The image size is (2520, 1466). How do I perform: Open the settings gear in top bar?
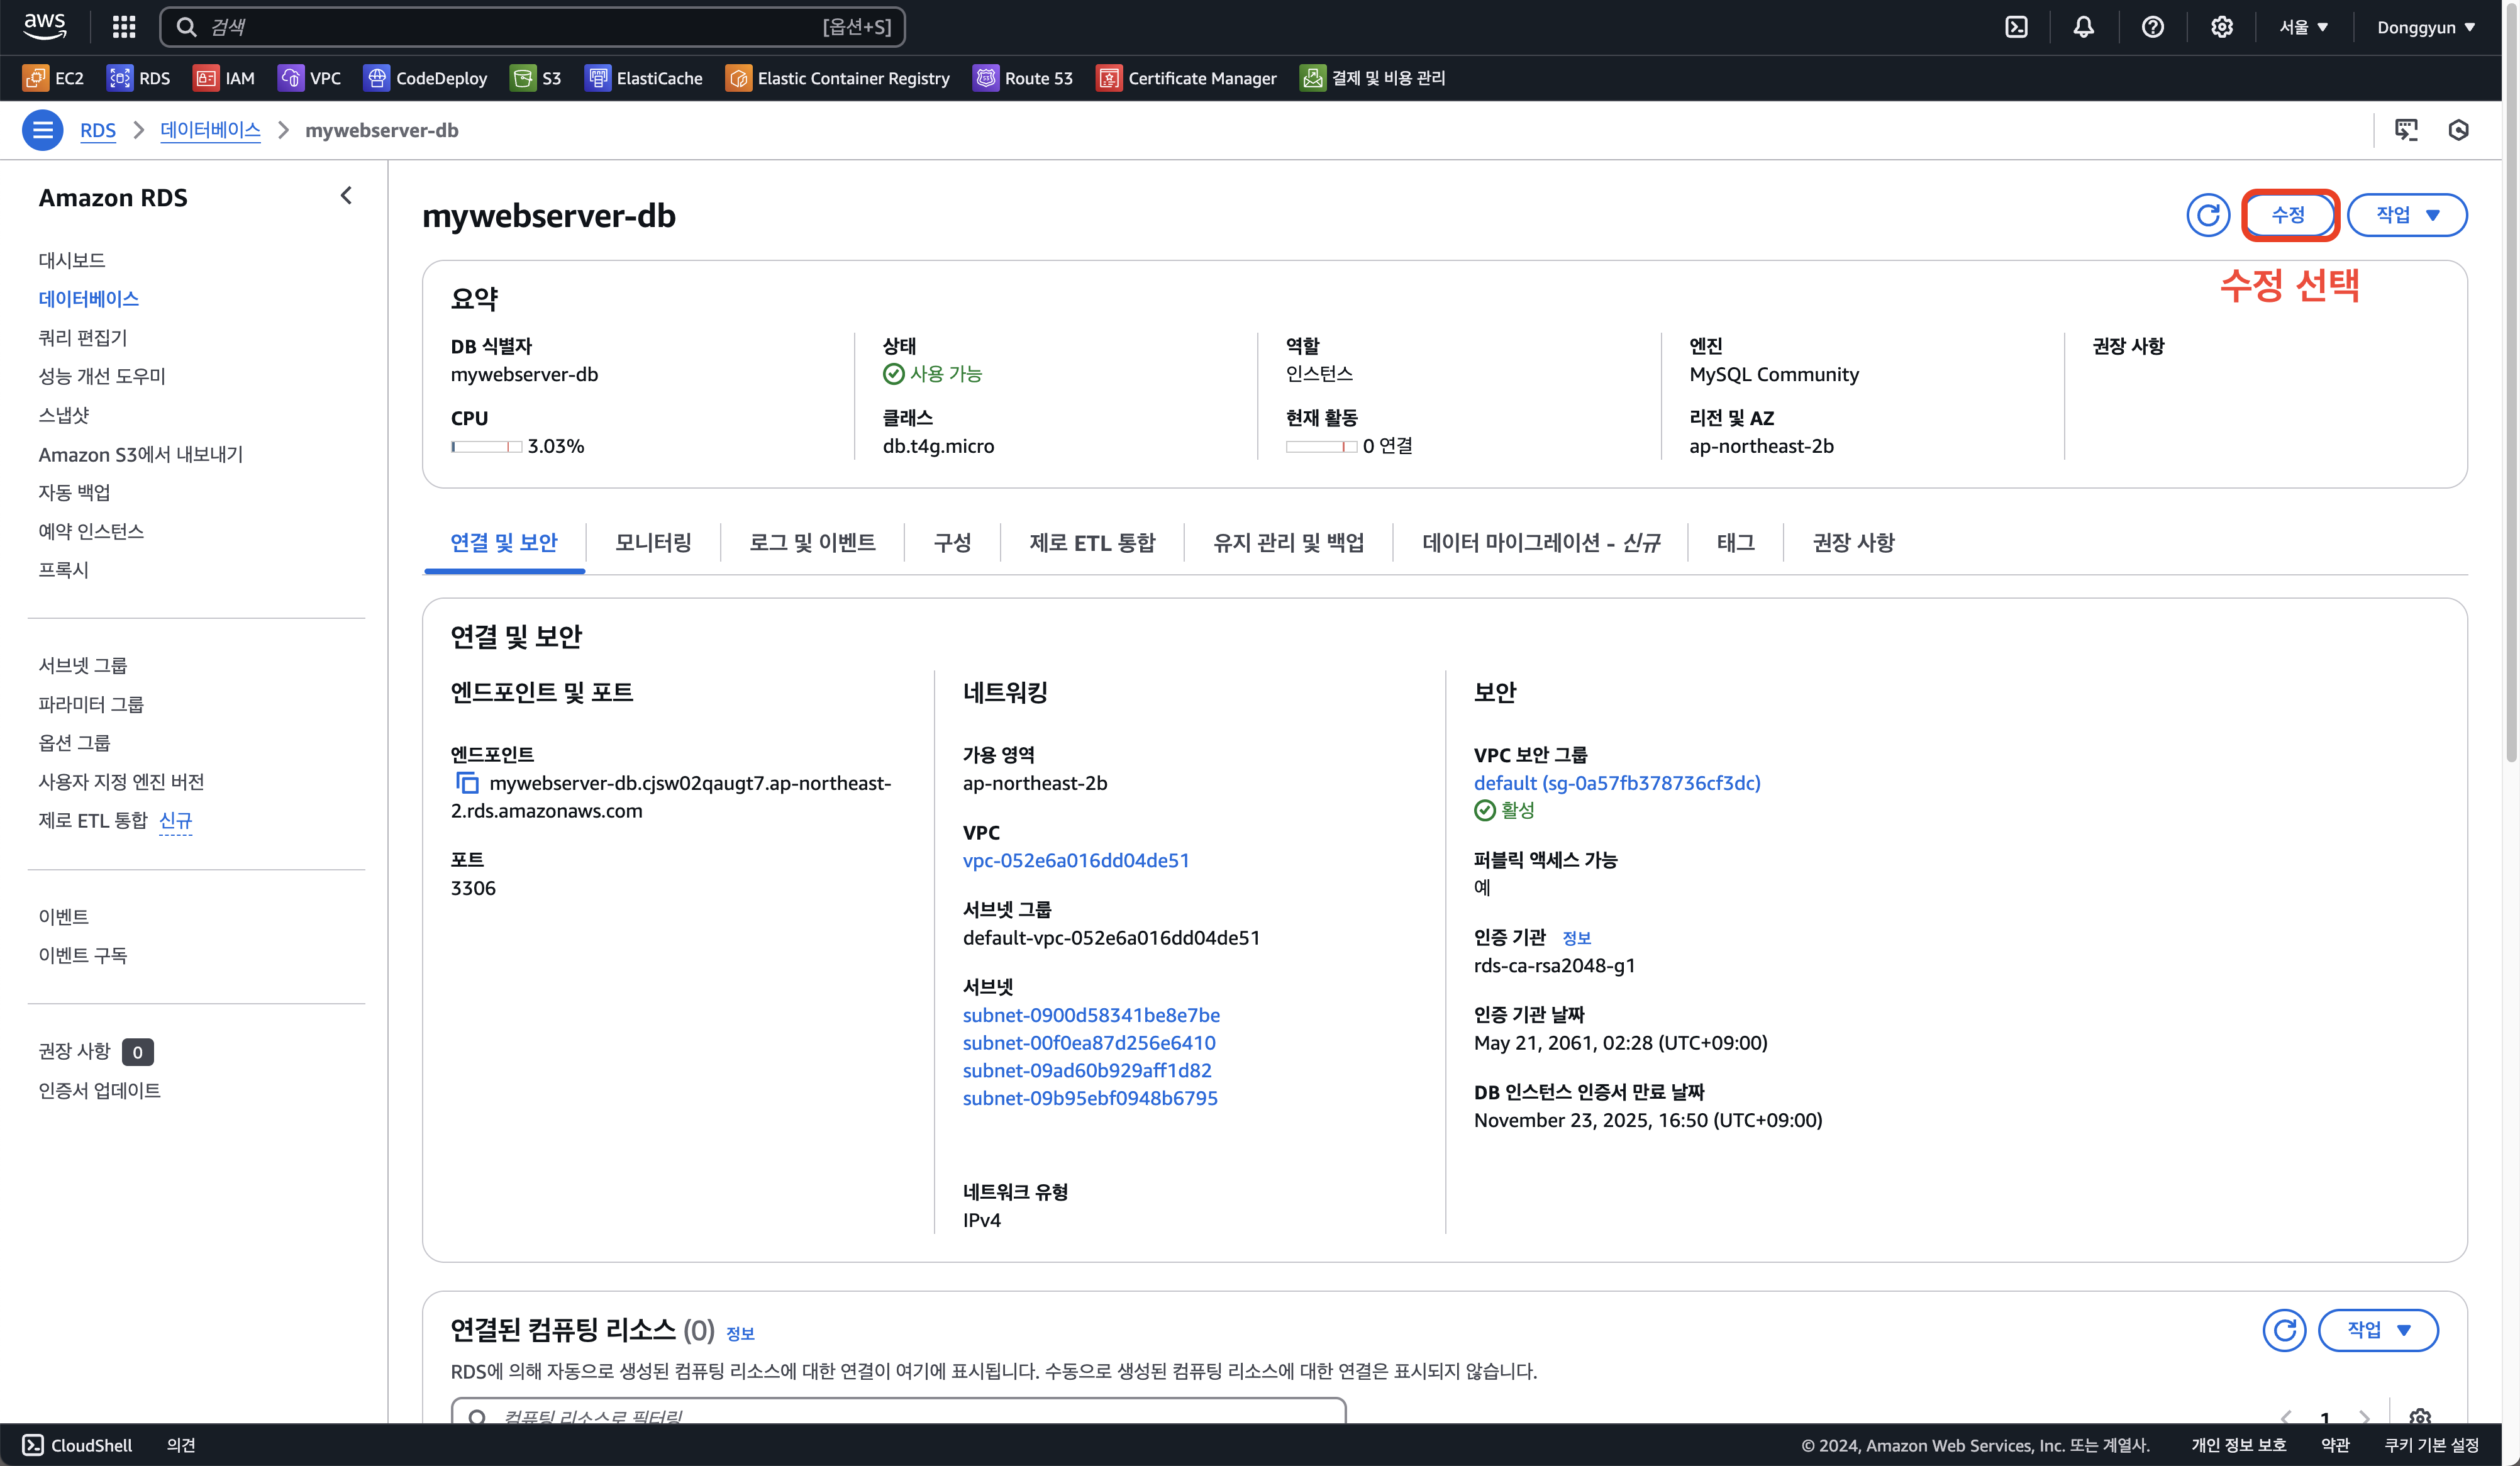point(2221,27)
